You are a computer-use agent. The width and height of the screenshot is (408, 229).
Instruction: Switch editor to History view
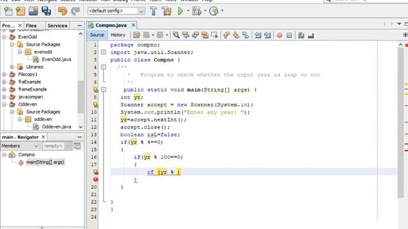click(118, 35)
